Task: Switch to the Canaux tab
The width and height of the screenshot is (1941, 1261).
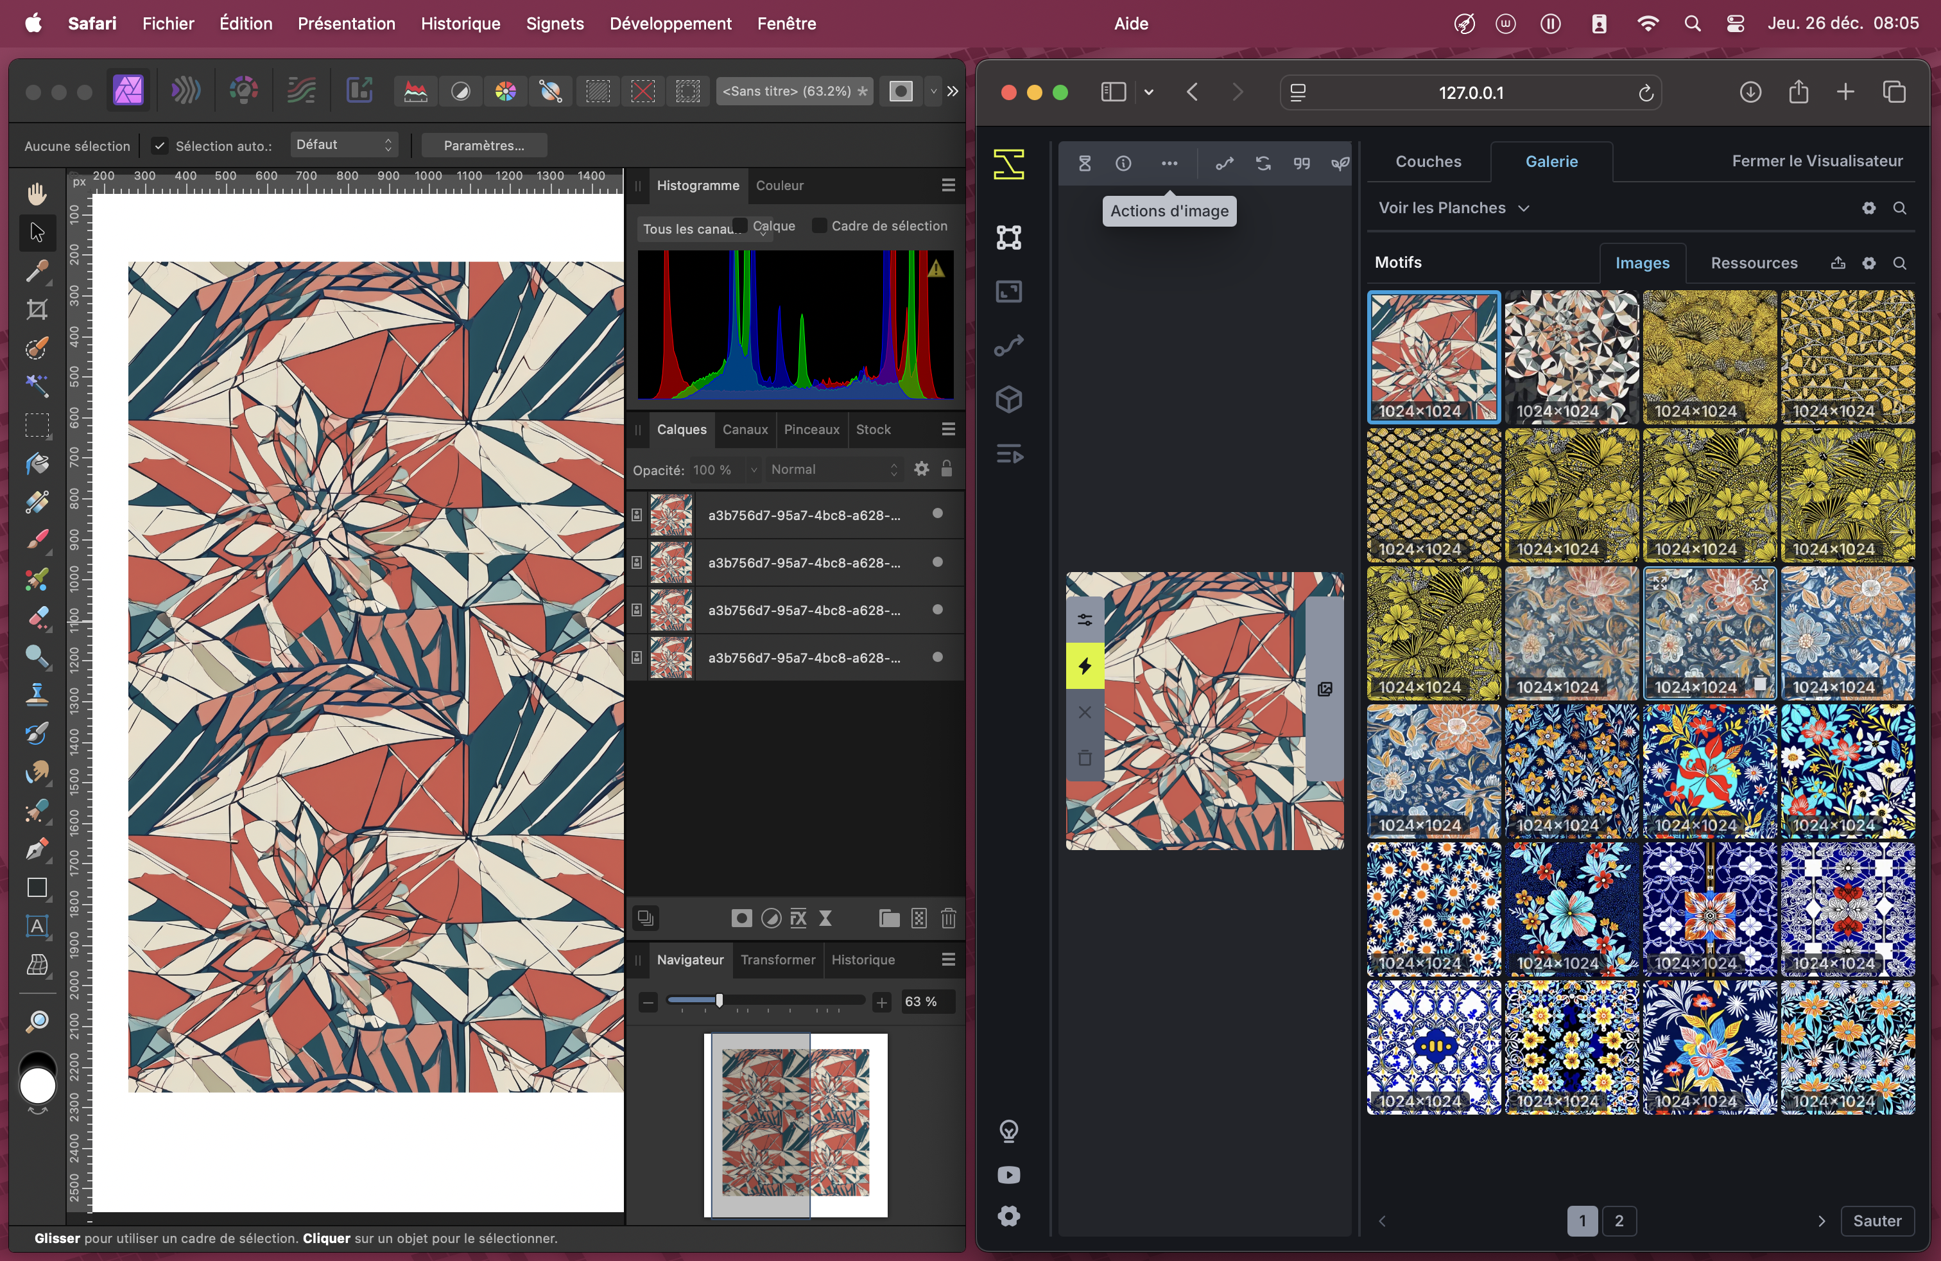Action: 745,430
